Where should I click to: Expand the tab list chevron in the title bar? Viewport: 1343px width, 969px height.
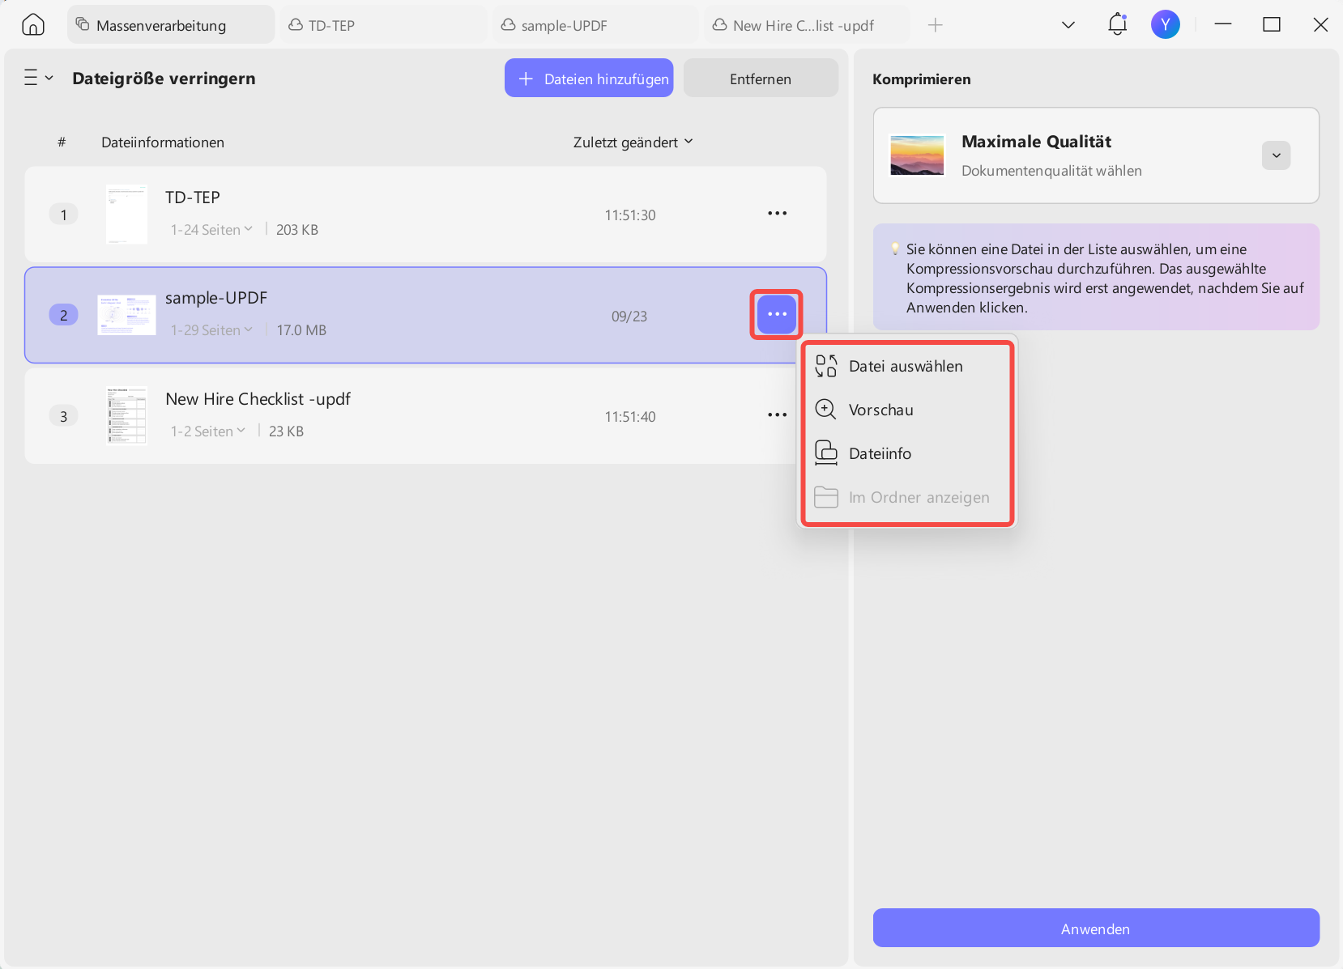[1068, 25]
